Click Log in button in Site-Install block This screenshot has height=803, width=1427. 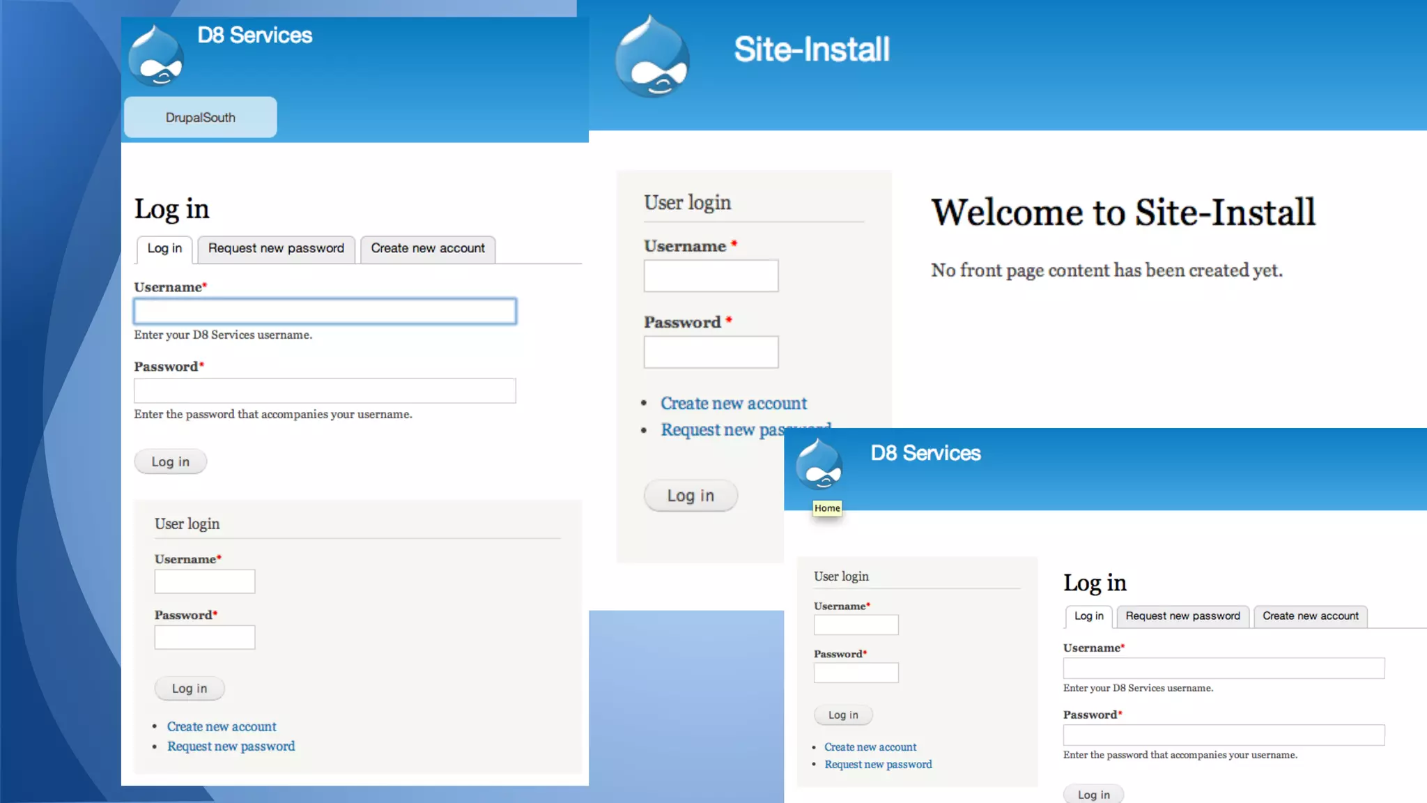pyautogui.click(x=691, y=496)
